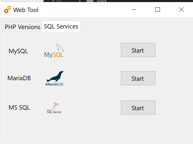This screenshot has height=144, width=193.
Task: Click the Web Tool window title
Action: [26, 10]
